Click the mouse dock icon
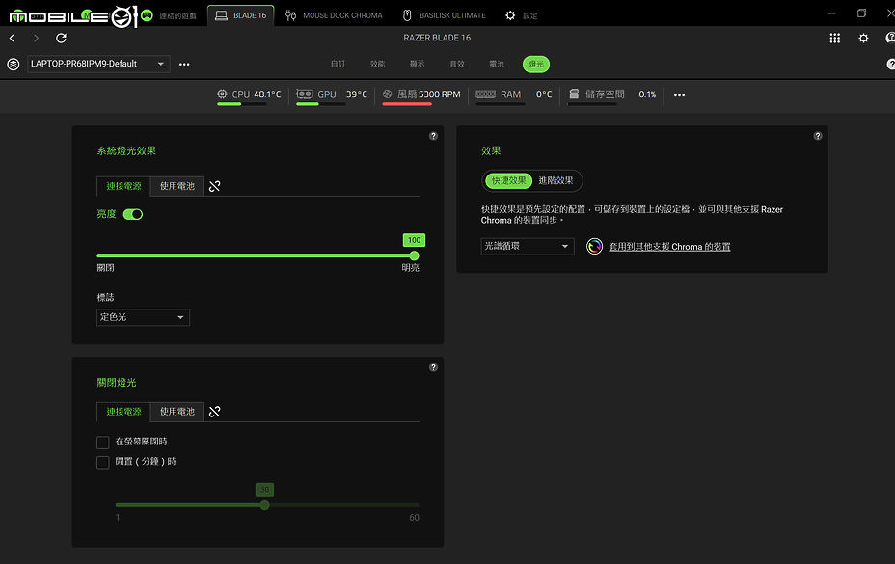 tap(290, 15)
